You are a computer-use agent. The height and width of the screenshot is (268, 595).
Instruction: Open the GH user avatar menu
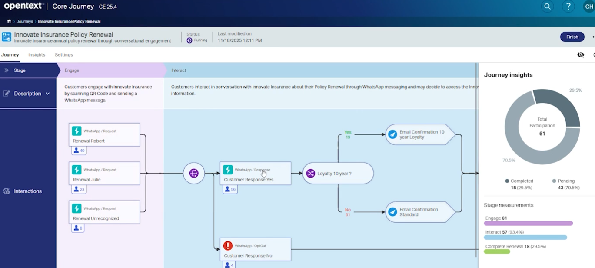pyautogui.click(x=590, y=7)
